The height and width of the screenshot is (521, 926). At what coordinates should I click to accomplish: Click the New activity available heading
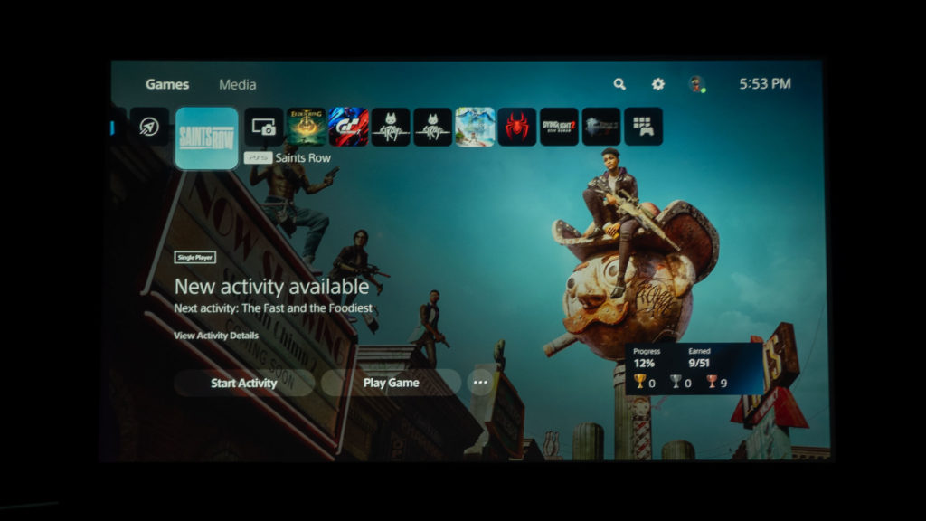tap(271, 287)
